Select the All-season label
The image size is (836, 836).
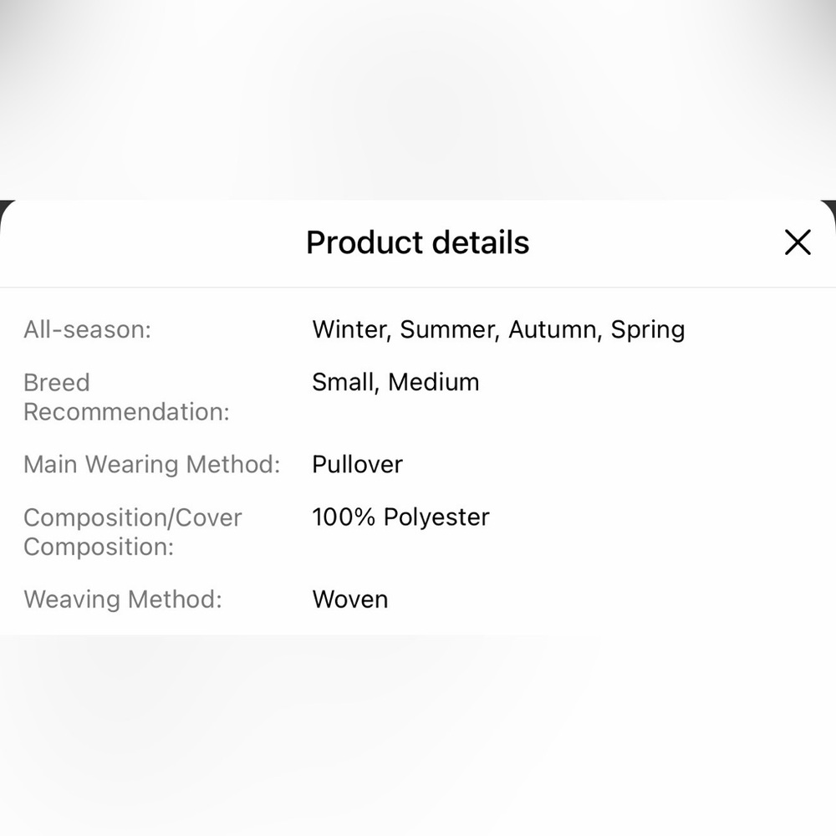[88, 329]
